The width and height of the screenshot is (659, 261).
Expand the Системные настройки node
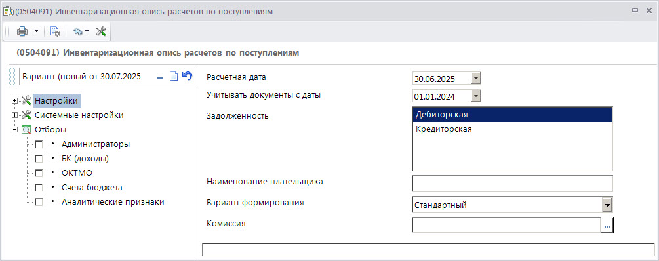click(x=15, y=115)
